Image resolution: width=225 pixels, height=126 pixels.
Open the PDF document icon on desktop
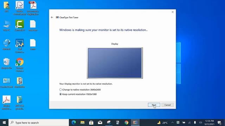click(x=33, y=8)
